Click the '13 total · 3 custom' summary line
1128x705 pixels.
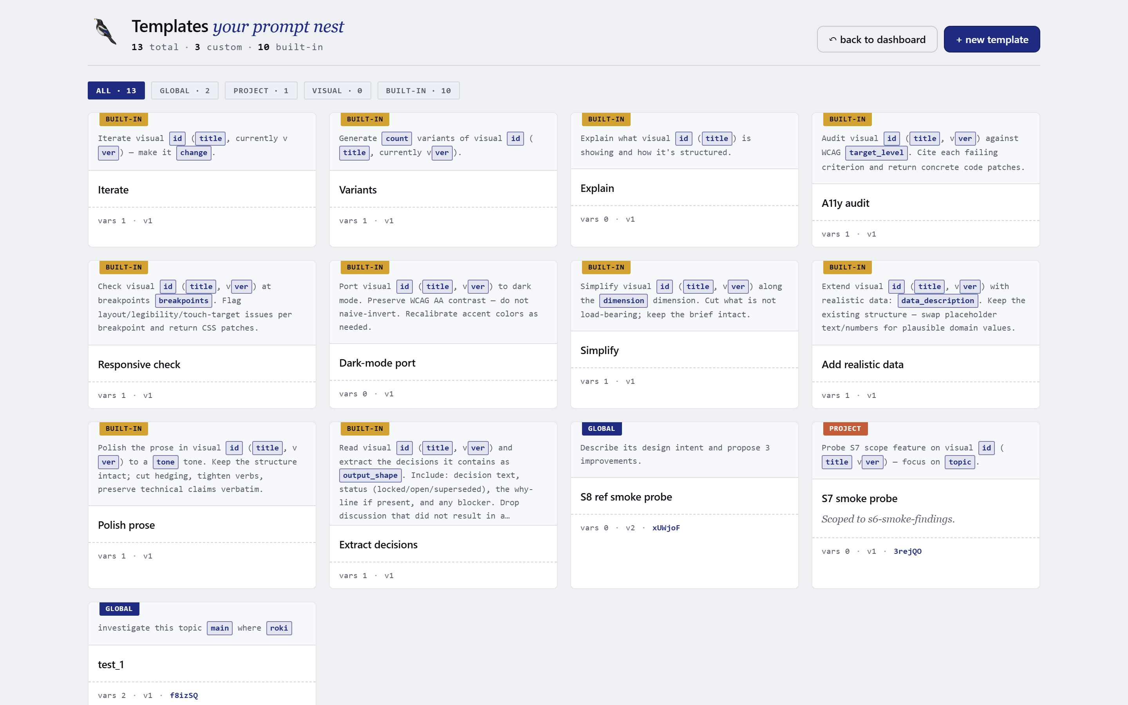(227, 47)
